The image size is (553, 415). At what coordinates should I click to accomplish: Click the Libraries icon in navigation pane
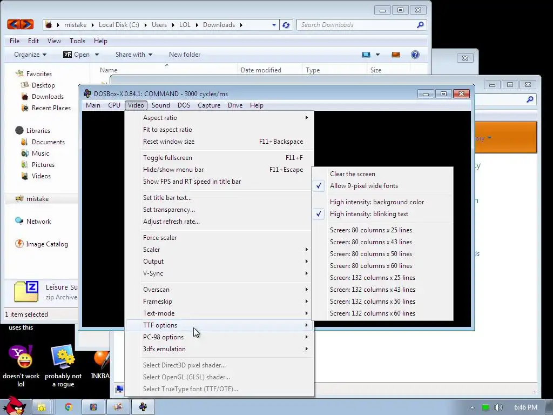[19, 130]
